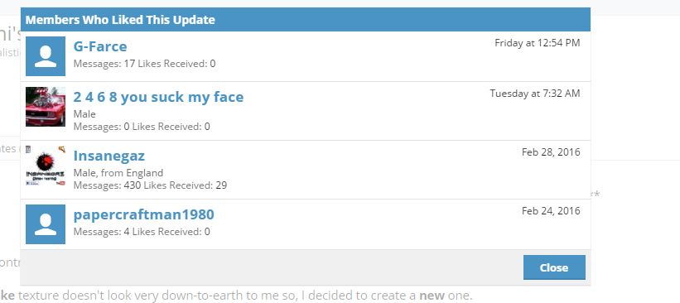This screenshot has height=303, width=680.
Task: Click the 'Members Who Liked This Update' header
Action: click(120, 20)
